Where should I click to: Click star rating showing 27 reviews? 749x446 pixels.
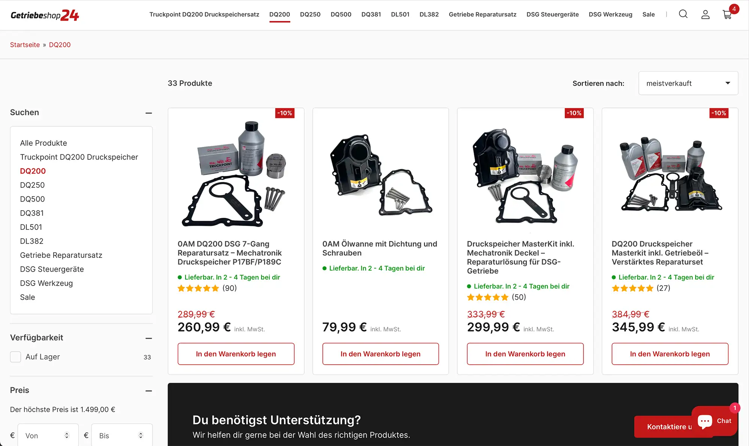click(x=633, y=288)
